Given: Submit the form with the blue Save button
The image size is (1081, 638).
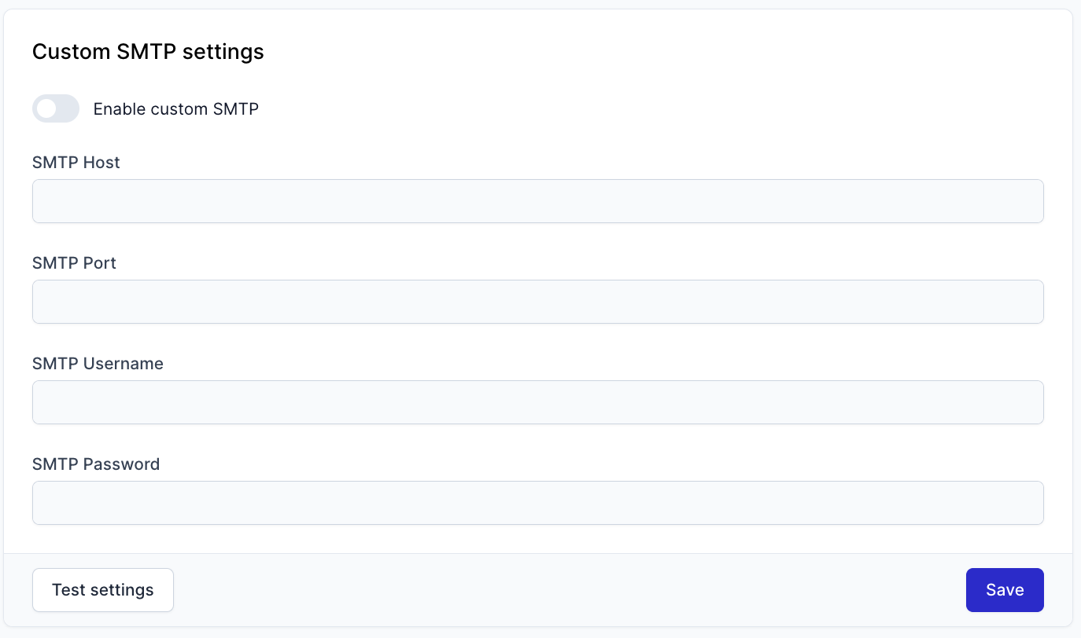Looking at the screenshot, I should pos(1005,590).
